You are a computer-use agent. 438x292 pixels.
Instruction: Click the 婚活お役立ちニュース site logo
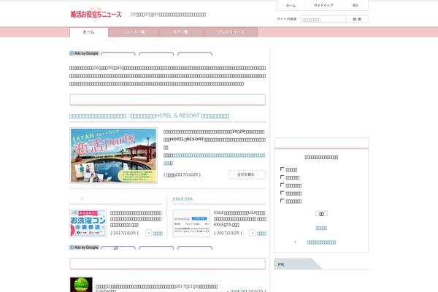point(96,15)
